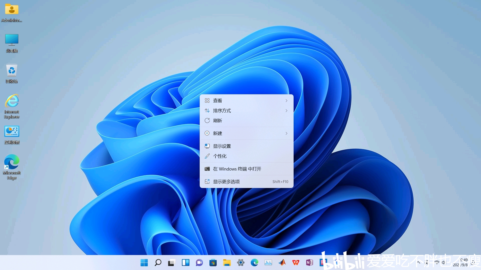
Task: Select the 此电脑 (This PC) desktop icon
Action: (x=12, y=43)
